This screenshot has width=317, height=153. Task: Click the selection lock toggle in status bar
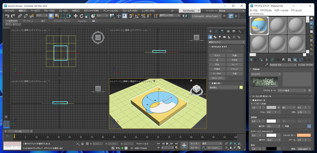click(x=82, y=144)
